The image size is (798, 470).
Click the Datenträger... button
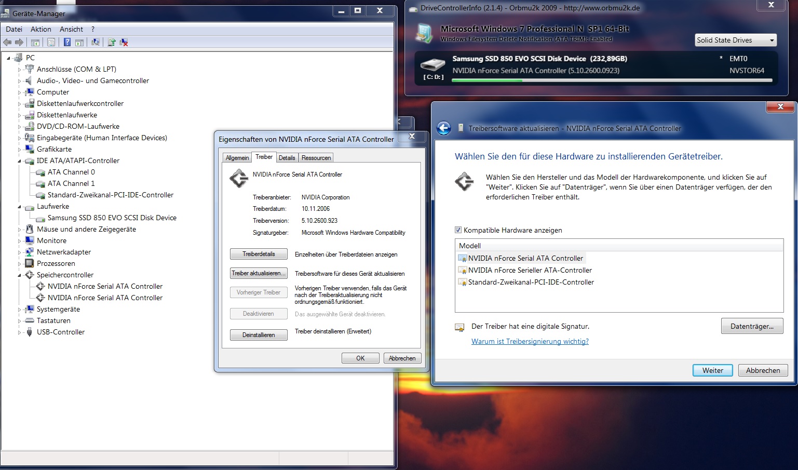tap(752, 326)
